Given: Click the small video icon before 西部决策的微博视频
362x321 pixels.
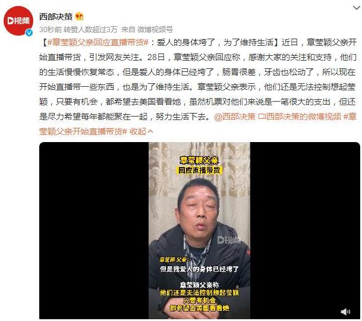Looking at the screenshot, I should point(262,117).
